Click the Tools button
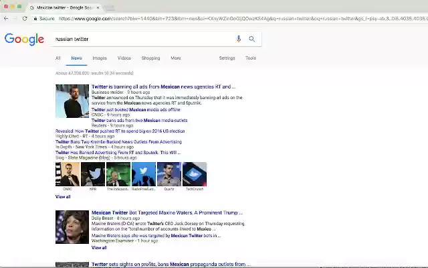 pyautogui.click(x=251, y=58)
